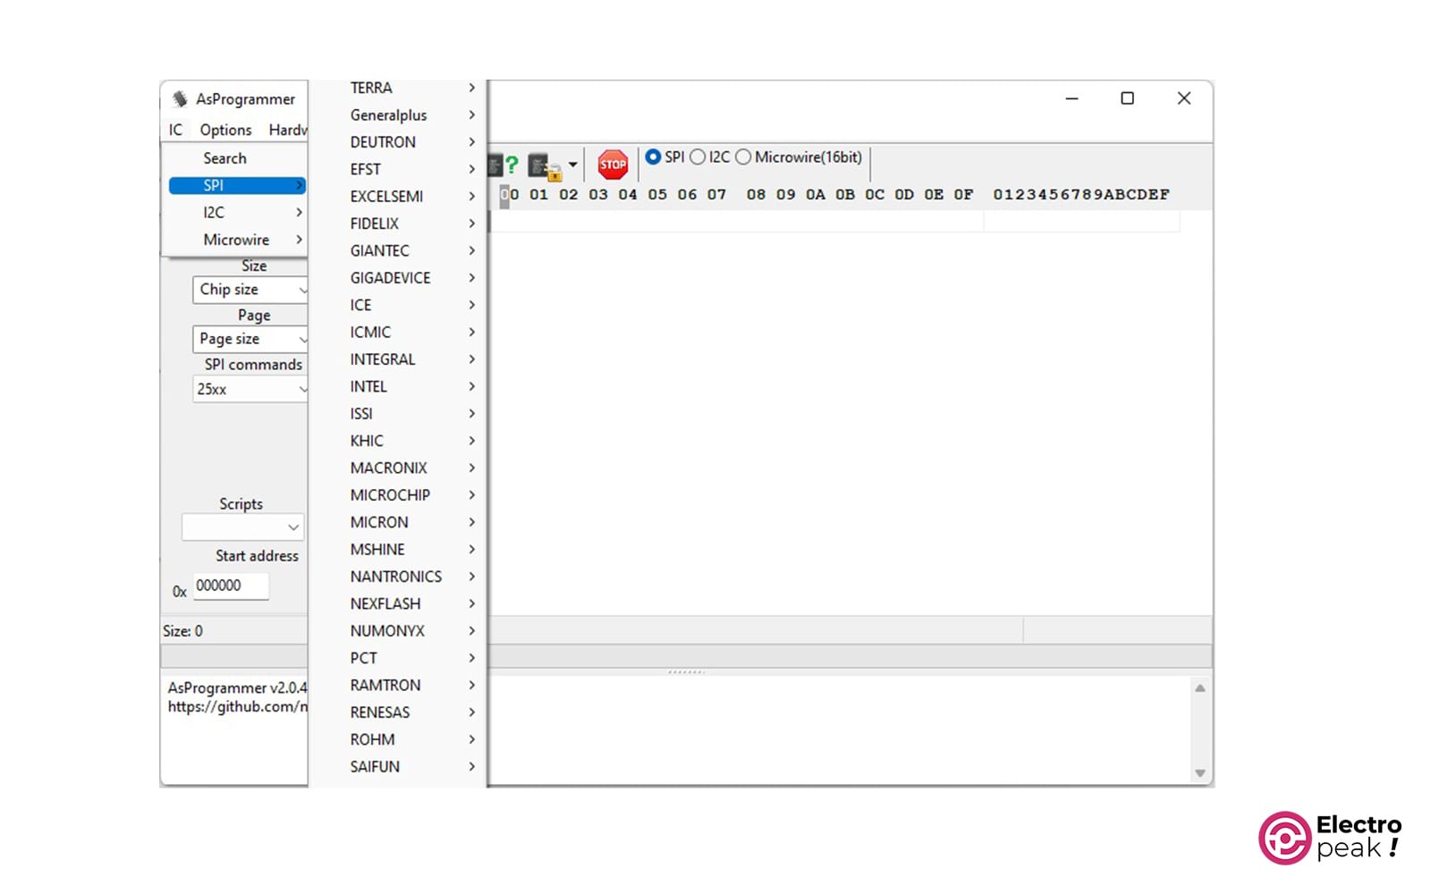This screenshot has width=1431, height=894.
Task: Open the Page size dropdown
Action: click(x=250, y=340)
